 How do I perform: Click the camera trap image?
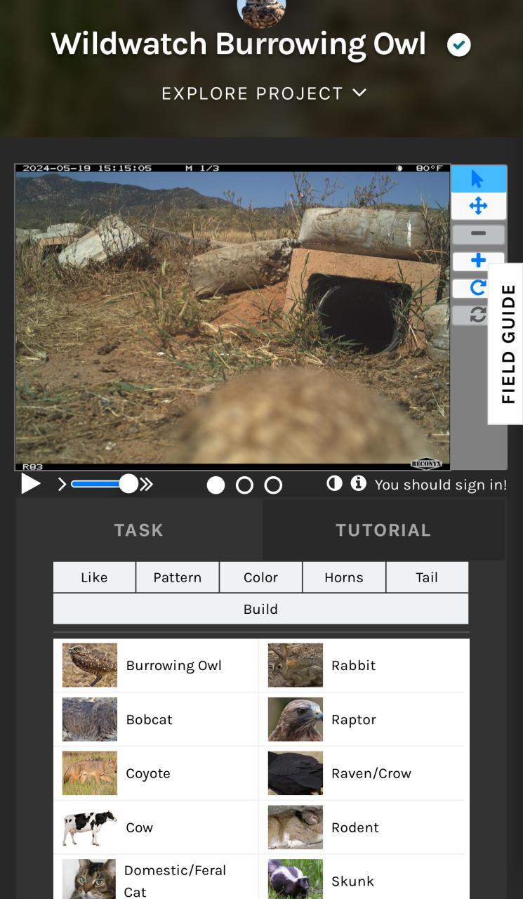232,317
